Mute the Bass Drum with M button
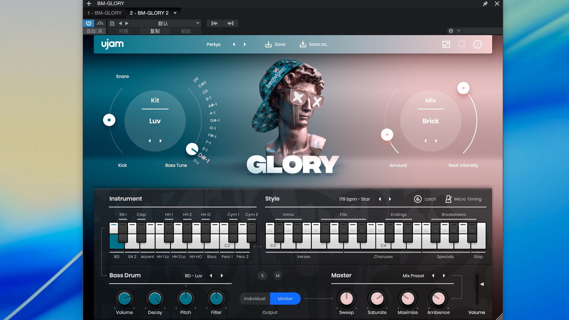 [x=278, y=276]
